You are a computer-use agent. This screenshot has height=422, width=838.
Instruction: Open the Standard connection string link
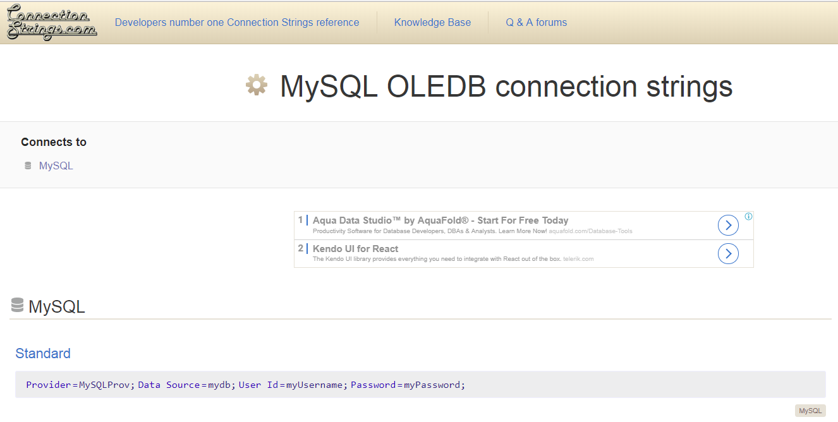tap(43, 353)
